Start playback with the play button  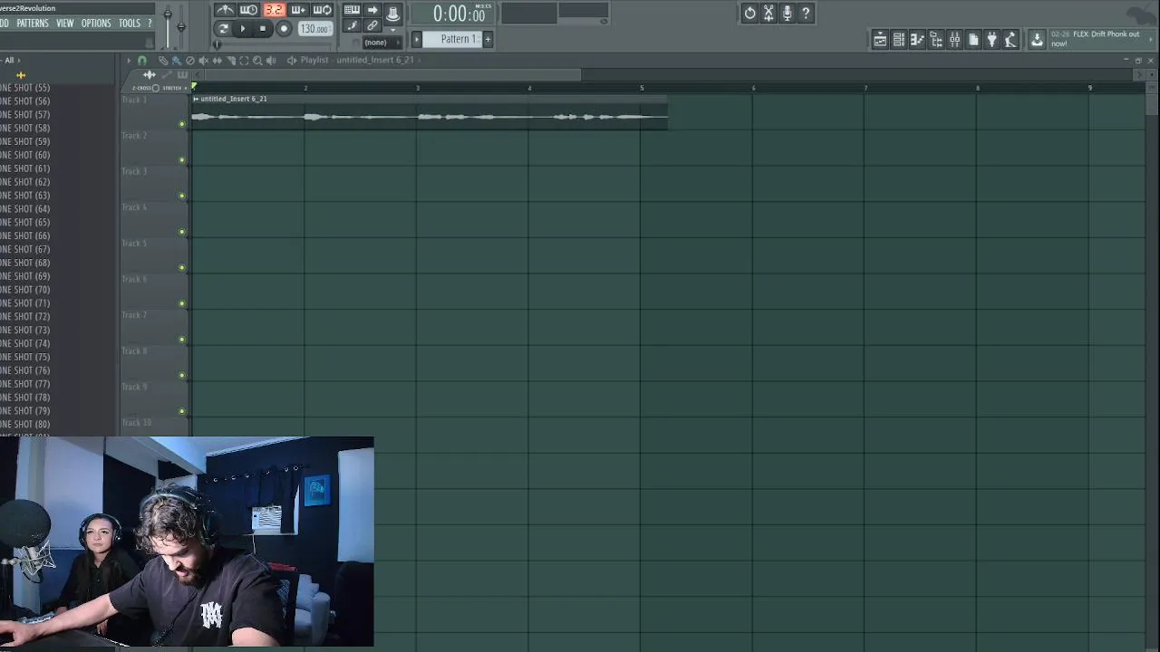pyautogui.click(x=242, y=28)
